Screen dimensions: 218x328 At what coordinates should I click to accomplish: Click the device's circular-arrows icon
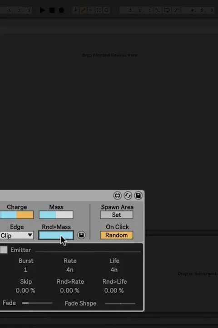click(x=128, y=195)
